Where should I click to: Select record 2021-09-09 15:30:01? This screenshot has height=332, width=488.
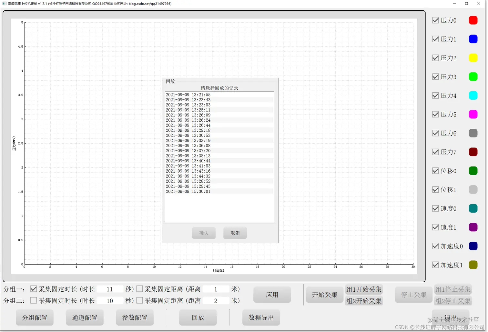click(219, 191)
